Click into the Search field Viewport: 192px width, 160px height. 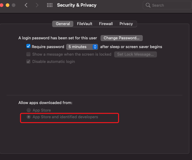point(169,5)
